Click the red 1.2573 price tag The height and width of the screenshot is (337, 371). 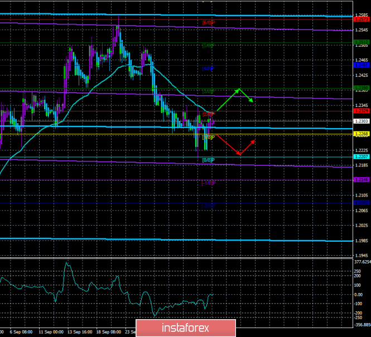click(361, 19)
